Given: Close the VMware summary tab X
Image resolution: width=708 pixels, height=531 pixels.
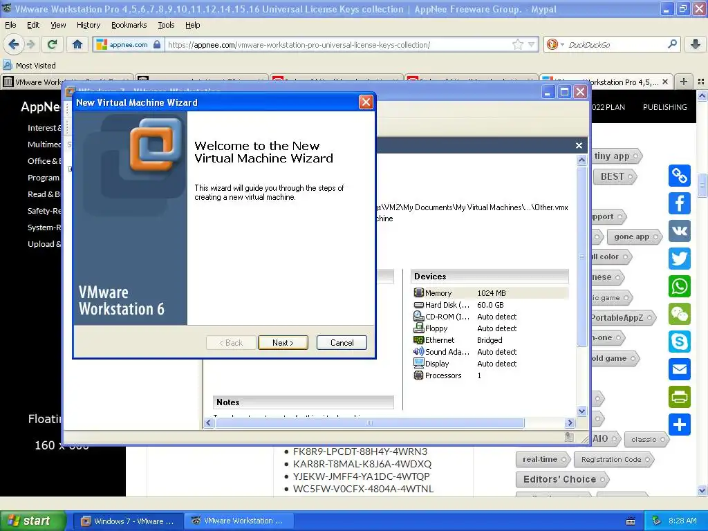Looking at the screenshot, I should [579, 145].
